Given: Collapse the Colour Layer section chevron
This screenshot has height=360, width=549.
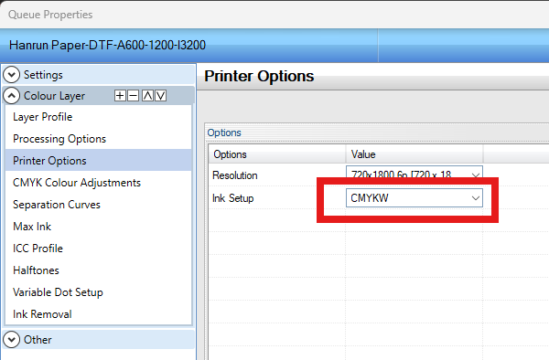Looking at the screenshot, I should pos(12,96).
